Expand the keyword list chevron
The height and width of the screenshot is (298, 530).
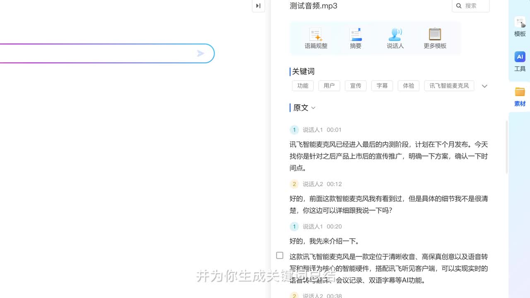click(x=484, y=86)
